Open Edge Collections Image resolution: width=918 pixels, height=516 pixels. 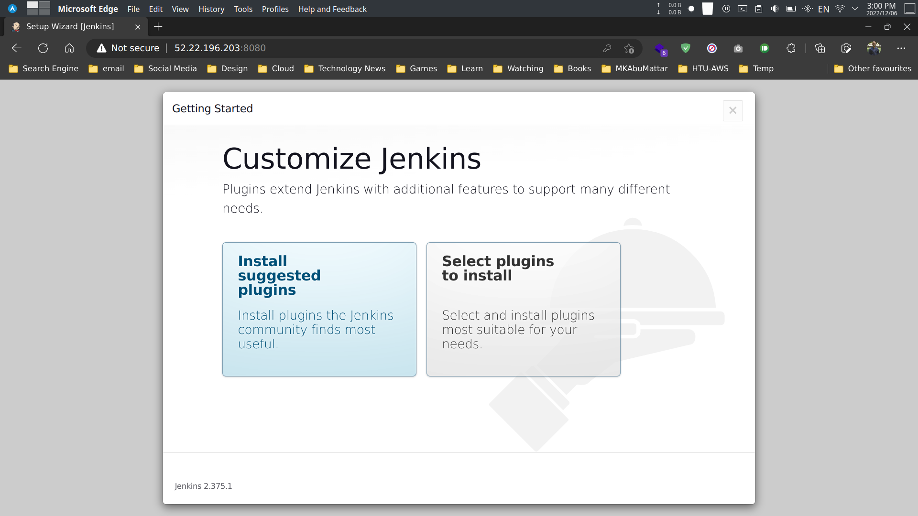(820, 48)
